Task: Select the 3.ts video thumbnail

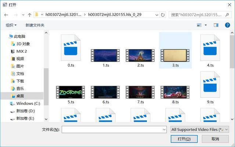Action: [x=175, y=55]
